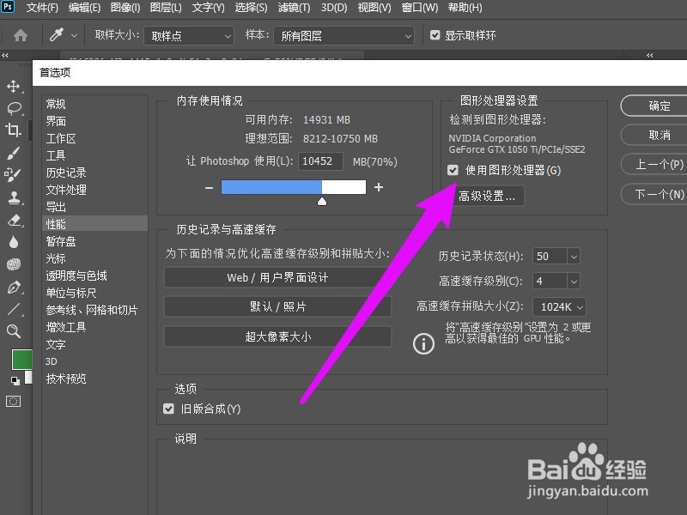Click the Photoshop Ps logo icon
This screenshot has height=515, width=687.
click(8, 7)
